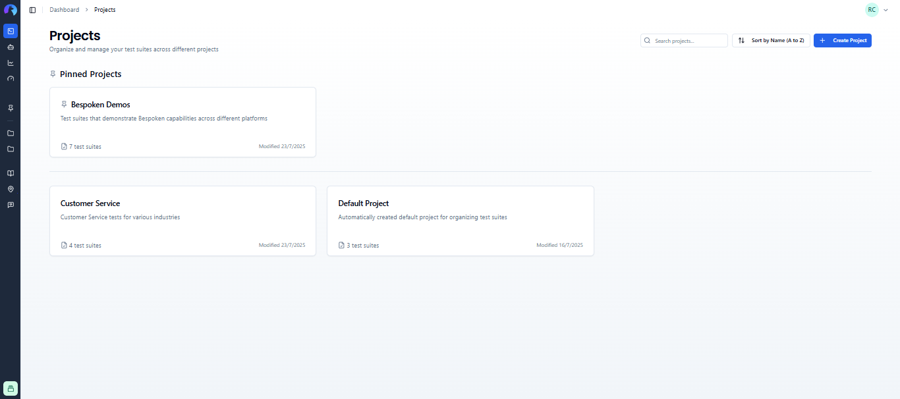The image size is (900, 399).
Task: Click the magnifier icon in the search box
Action: click(648, 40)
